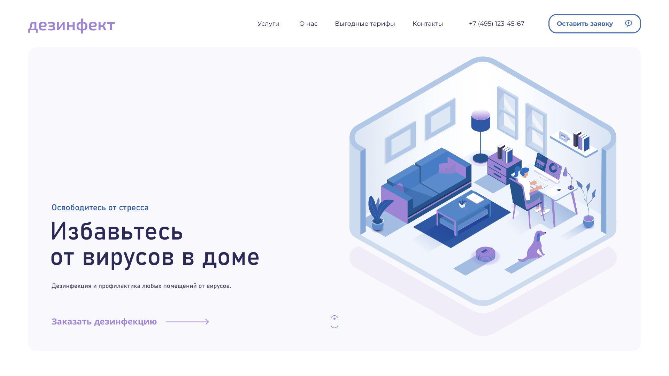The height and width of the screenshot is (376, 669).
Task: Click Заказать дезинфекцию link
Action: [104, 321]
